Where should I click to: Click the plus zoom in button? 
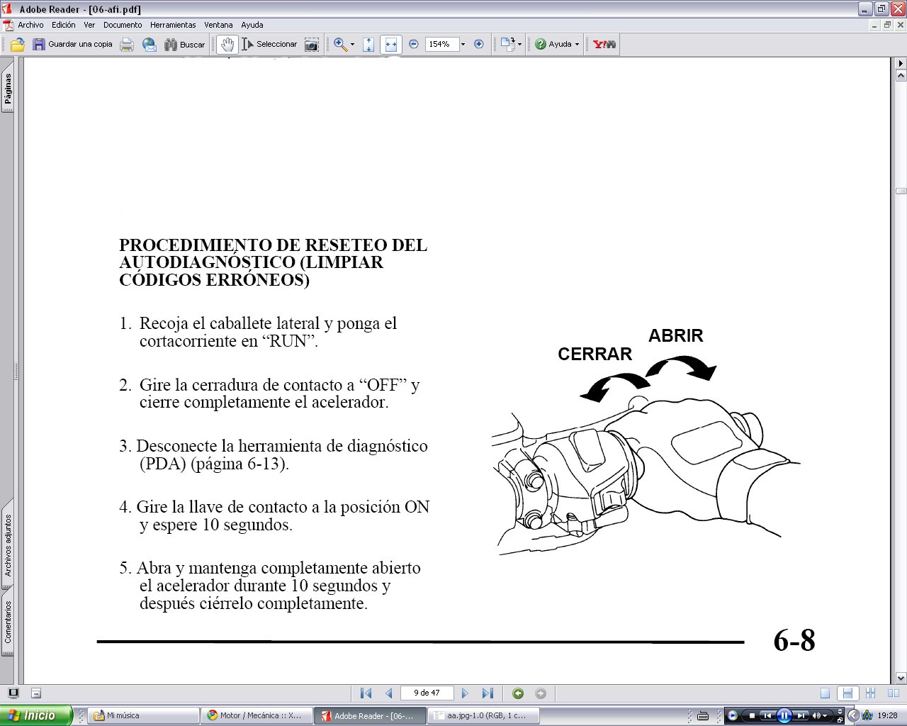[x=479, y=44]
